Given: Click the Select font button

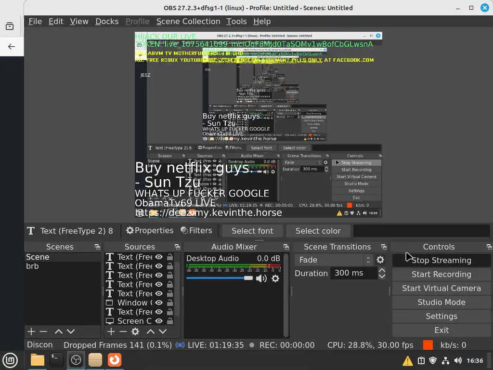Looking at the screenshot, I should click(x=252, y=231).
